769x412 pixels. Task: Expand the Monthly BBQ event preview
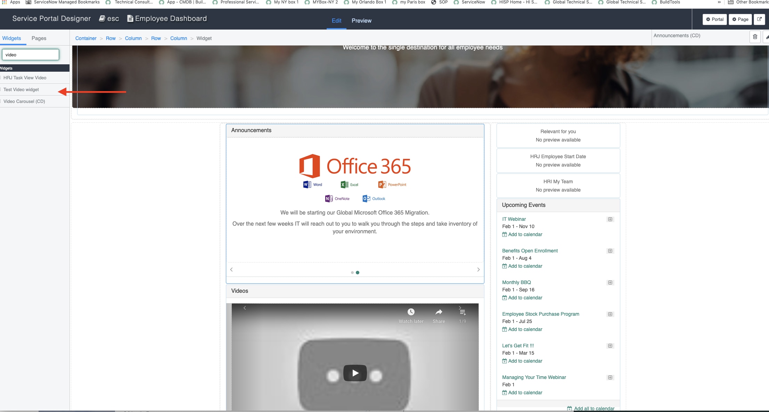click(610, 282)
